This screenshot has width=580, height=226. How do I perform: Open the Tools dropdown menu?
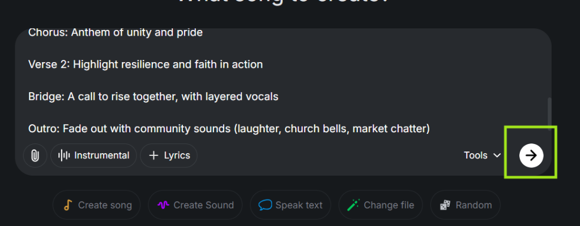pyautogui.click(x=475, y=155)
